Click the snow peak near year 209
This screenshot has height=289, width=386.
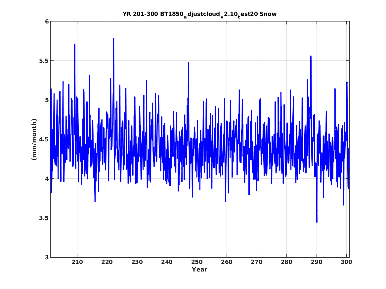pos(75,45)
